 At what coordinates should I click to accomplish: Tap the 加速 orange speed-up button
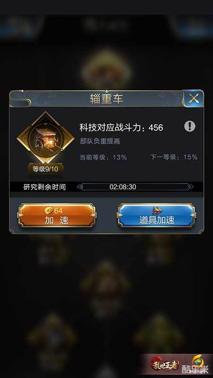[x=57, y=215]
